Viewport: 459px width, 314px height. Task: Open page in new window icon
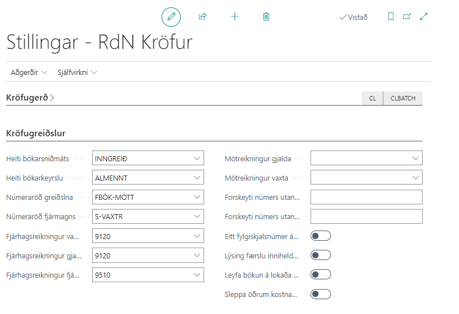click(x=407, y=17)
